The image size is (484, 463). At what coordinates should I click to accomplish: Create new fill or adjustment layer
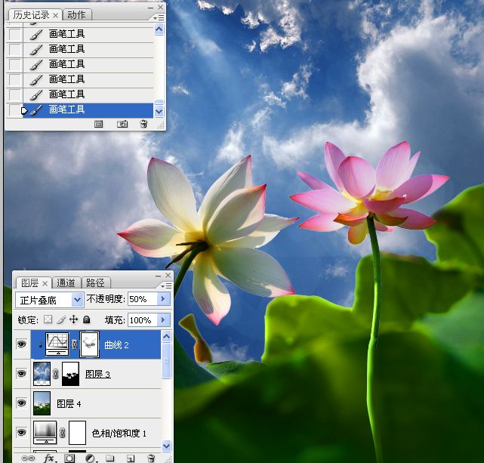(90, 458)
